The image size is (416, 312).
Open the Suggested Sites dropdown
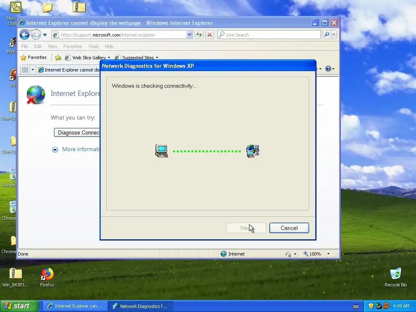(136, 57)
